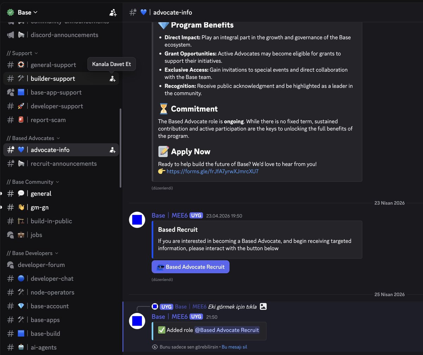Open the Base server dropdown menu
Screen dimensions: 423x355
pyautogui.click(x=27, y=12)
